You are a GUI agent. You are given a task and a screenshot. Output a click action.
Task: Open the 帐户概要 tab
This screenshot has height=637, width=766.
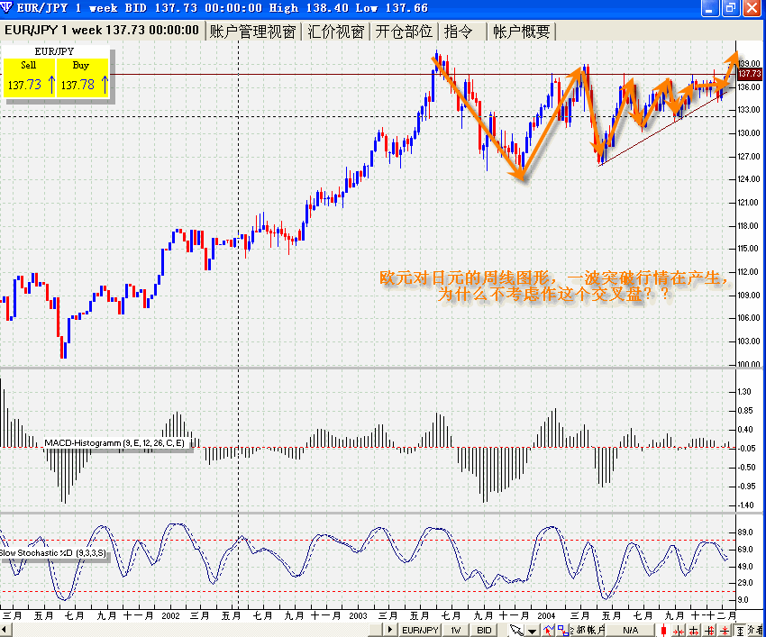pos(521,32)
